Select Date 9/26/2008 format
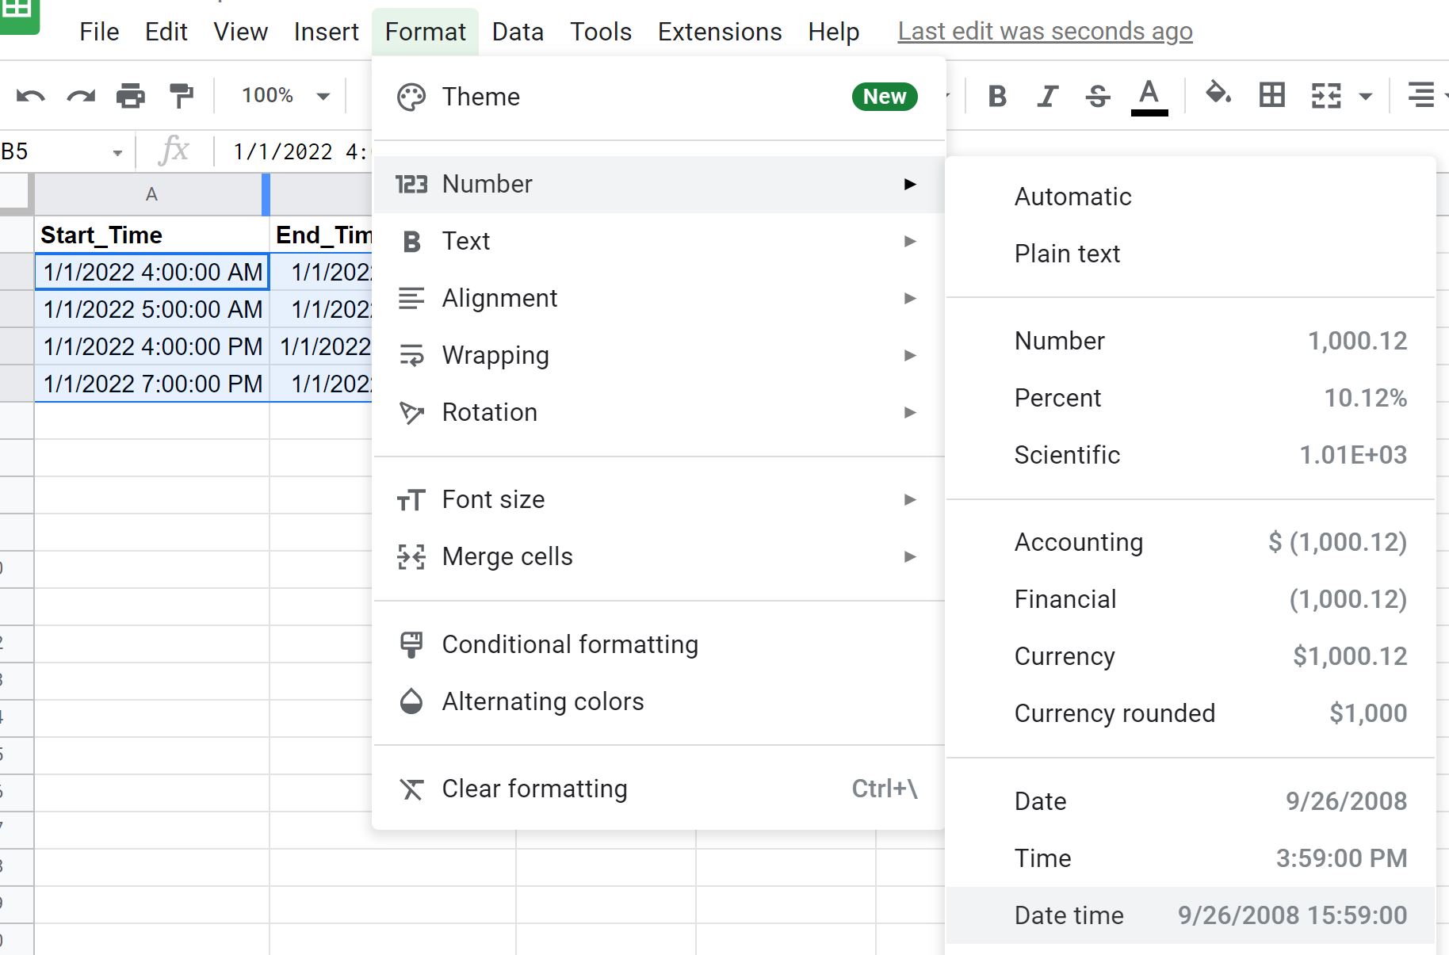 [1191, 801]
